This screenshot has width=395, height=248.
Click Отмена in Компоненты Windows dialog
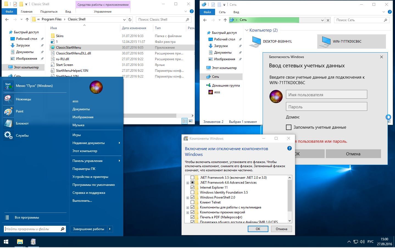(282, 229)
